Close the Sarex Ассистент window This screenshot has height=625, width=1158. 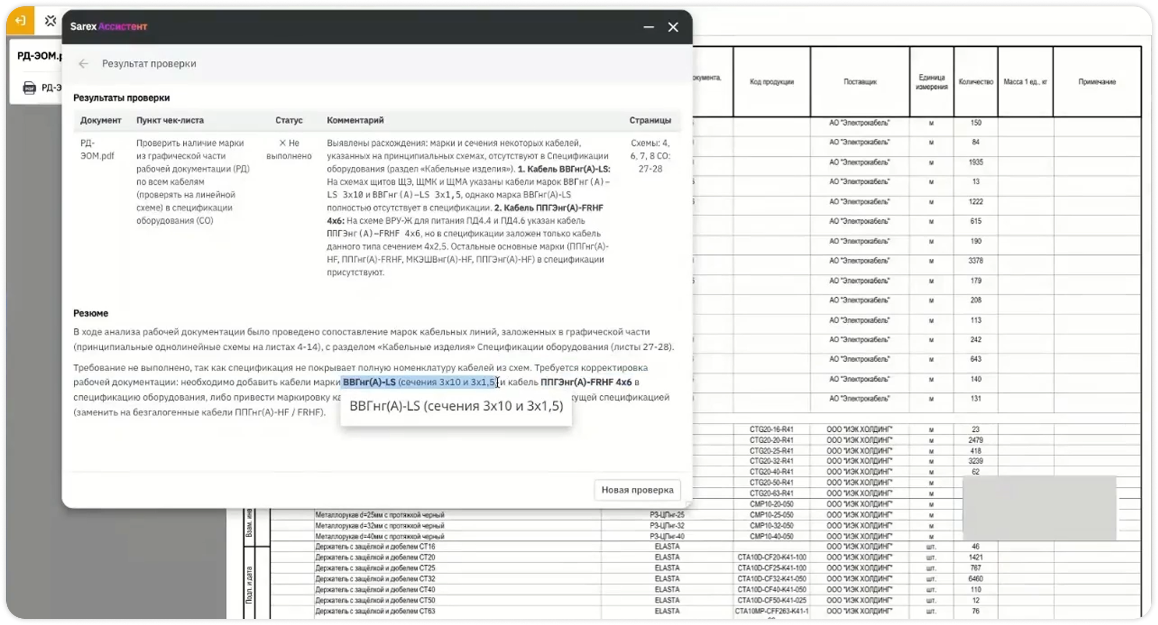[673, 26]
